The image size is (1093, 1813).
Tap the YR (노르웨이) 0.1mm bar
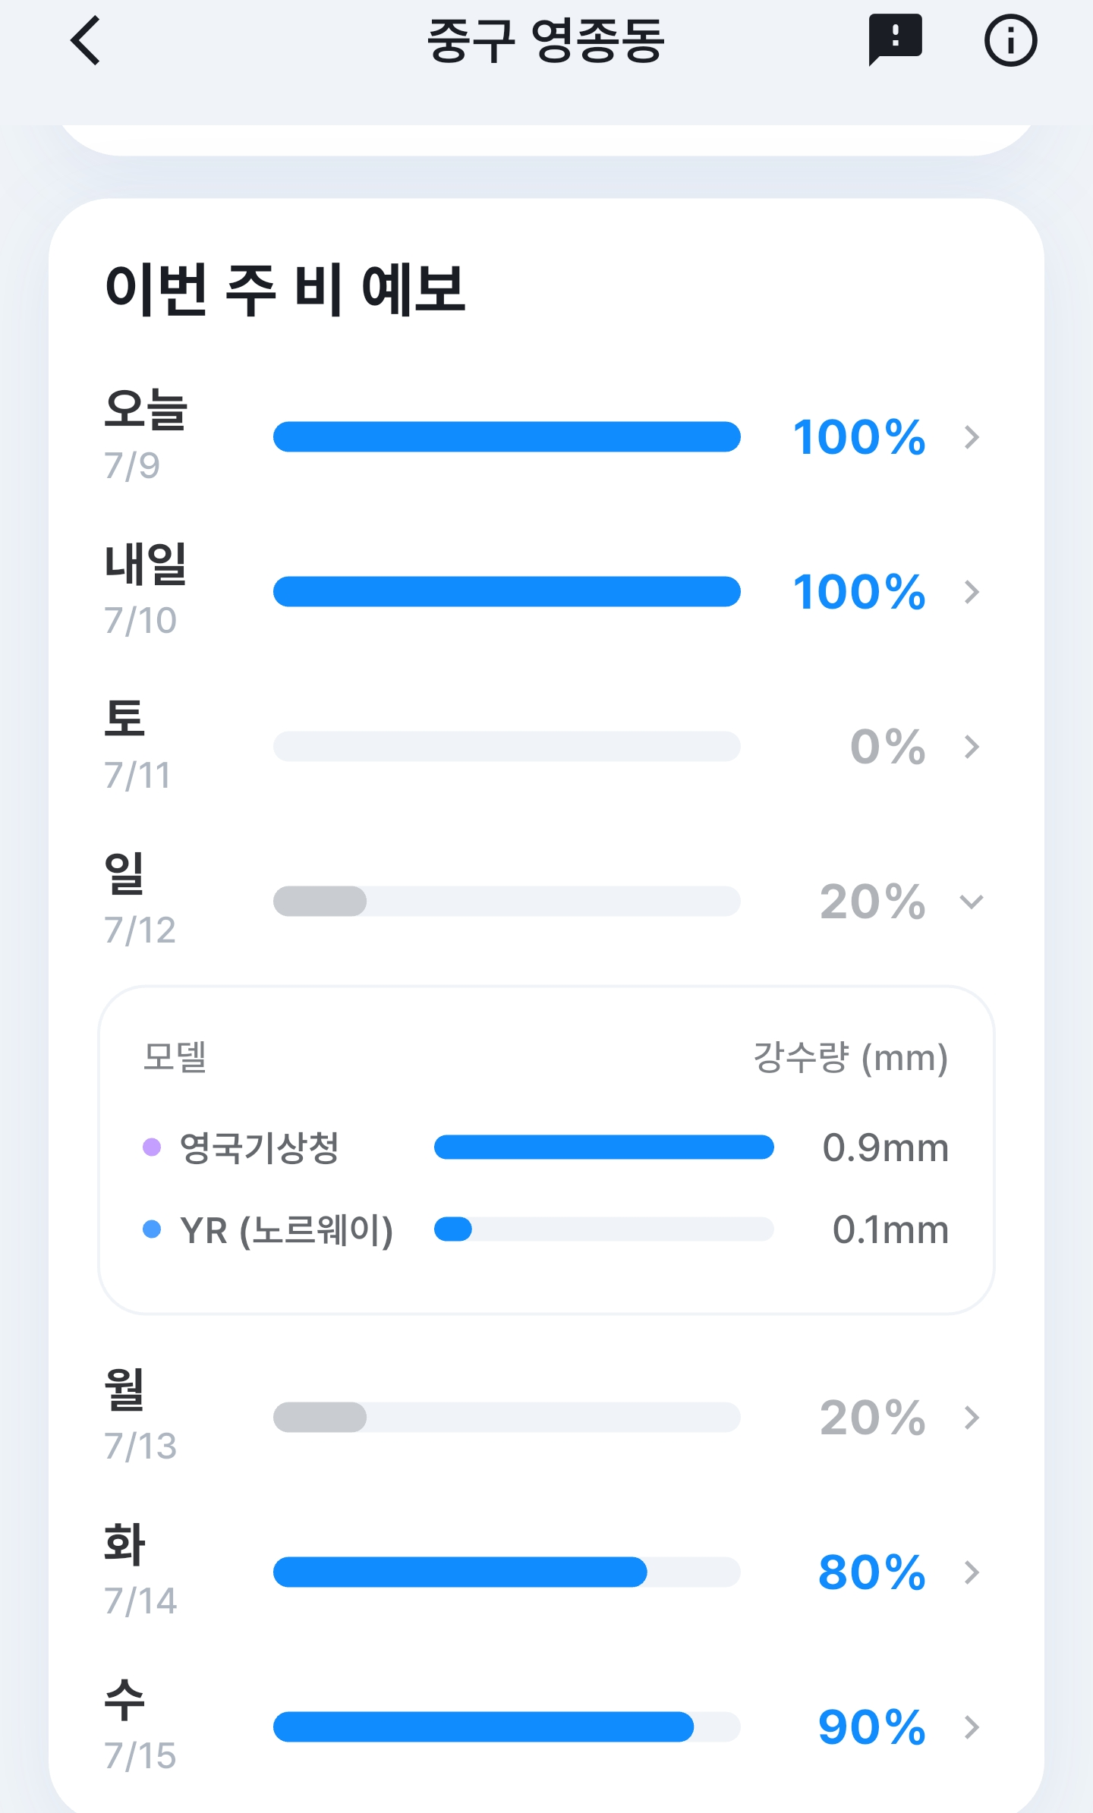pos(604,1229)
